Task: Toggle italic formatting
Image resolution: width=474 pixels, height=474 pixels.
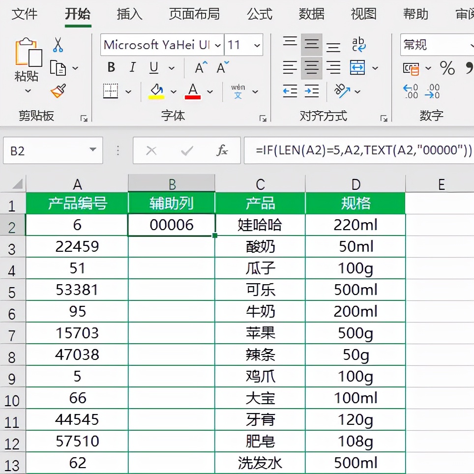Action: pyautogui.click(x=132, y=68)
